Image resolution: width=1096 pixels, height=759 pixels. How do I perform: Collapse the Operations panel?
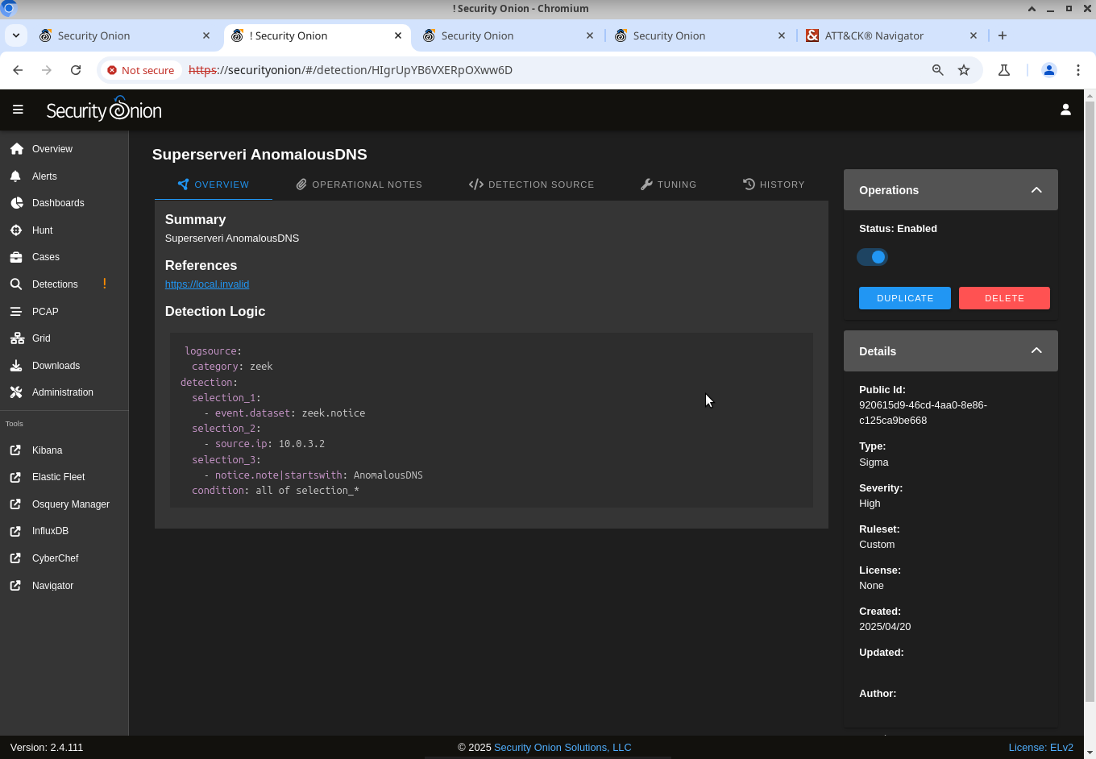pyautogui.click(x=1036, y=190)
